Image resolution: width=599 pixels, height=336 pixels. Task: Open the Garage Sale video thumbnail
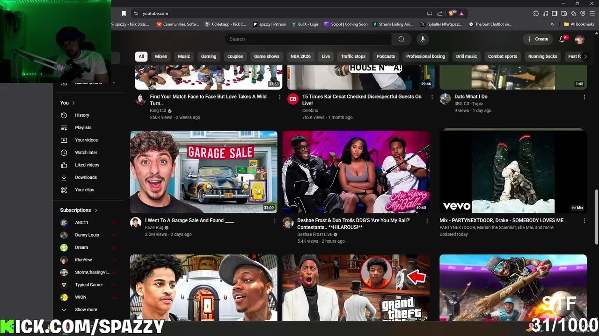(x=204, y=172)
